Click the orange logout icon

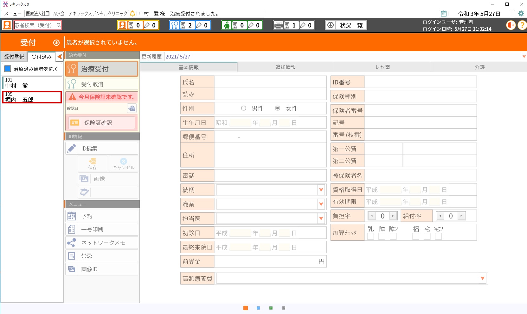click(511, 25)
